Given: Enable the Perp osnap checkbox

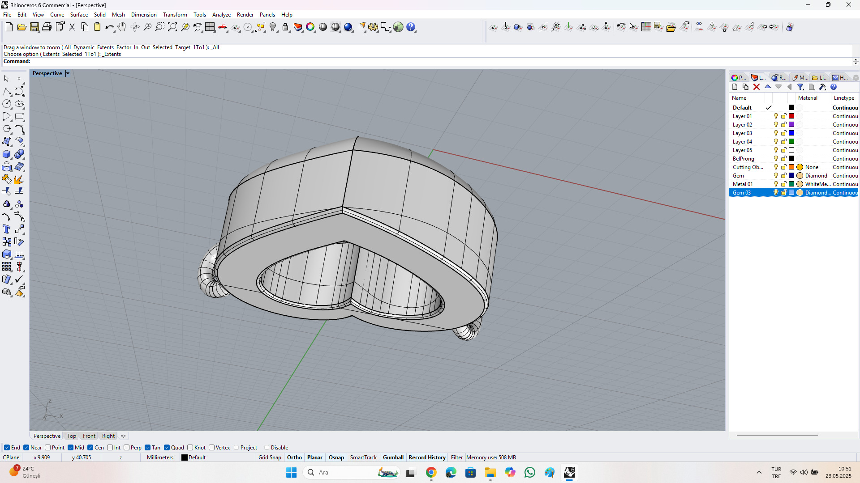Looking at the screenshot, I should [127, 448].
